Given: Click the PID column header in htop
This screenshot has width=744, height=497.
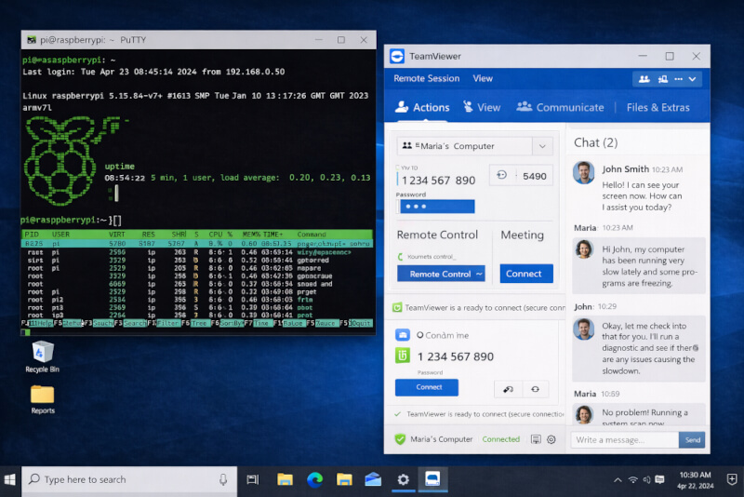Looking at the screenshot, I should click(32, 235).
